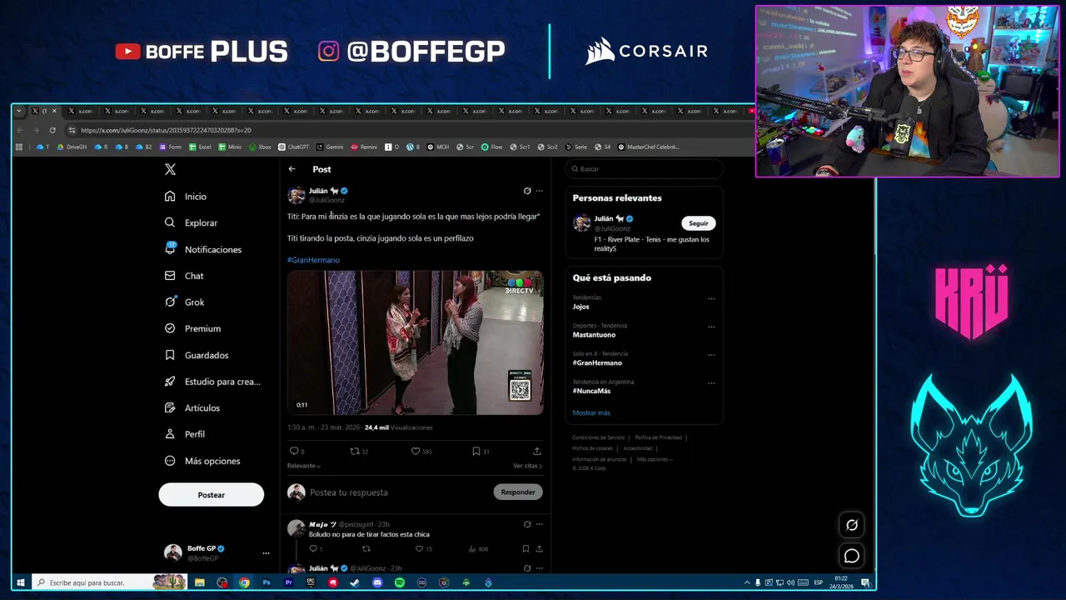Click Grok icon on Majo's reply

[x=527, y=524]
